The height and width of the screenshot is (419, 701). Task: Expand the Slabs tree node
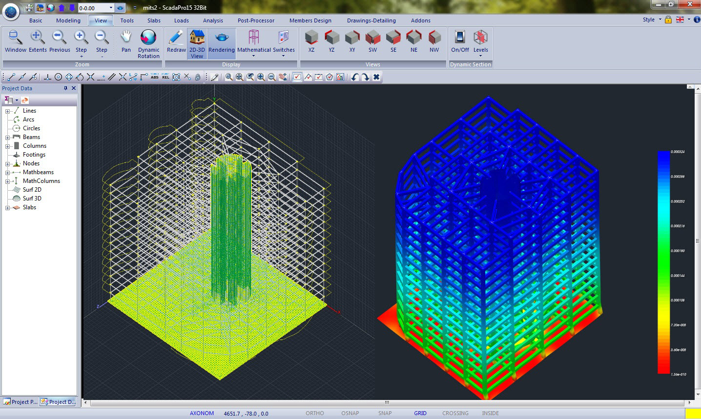pyautogui.click(x=7, y=208)
